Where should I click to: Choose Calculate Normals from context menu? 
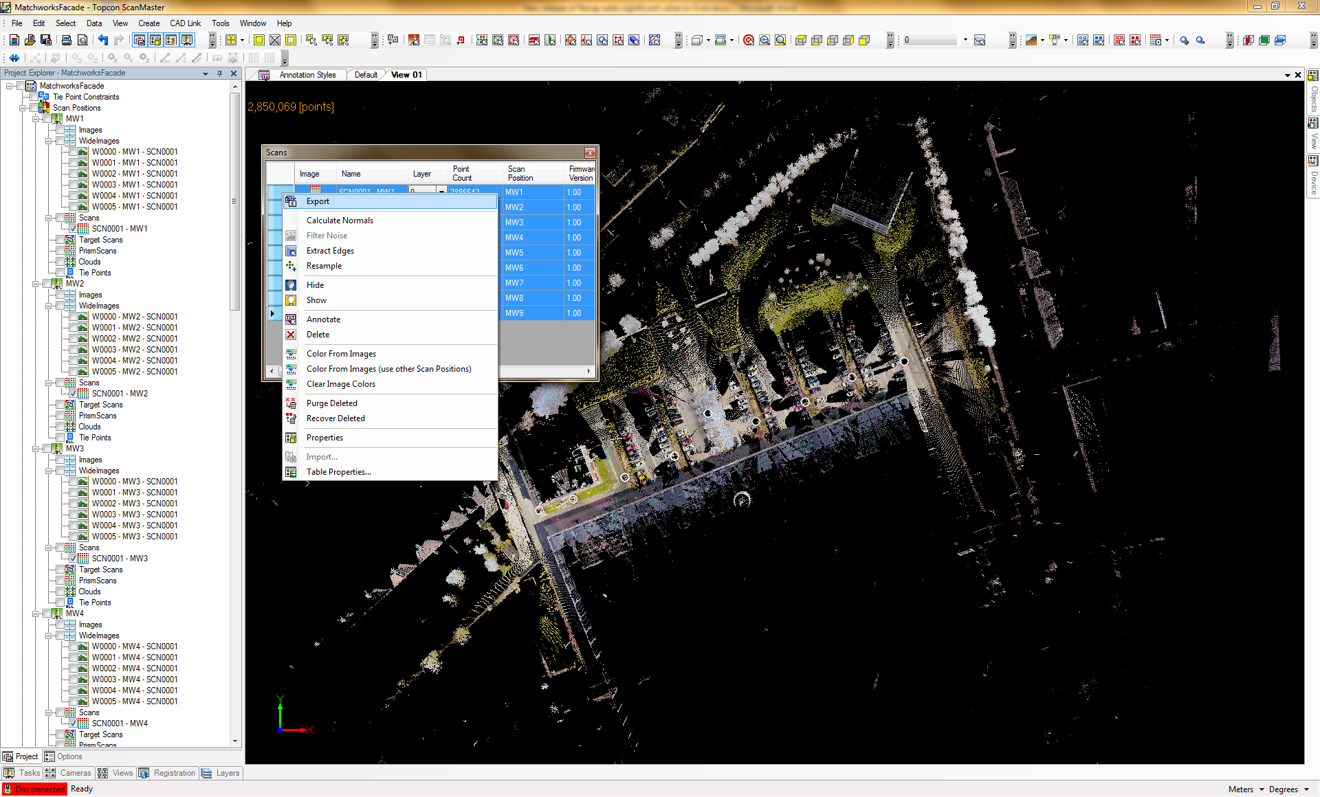(x=390, y=221)
